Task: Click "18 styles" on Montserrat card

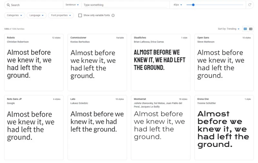Action: pyautogui.click(x=183, y=99)
